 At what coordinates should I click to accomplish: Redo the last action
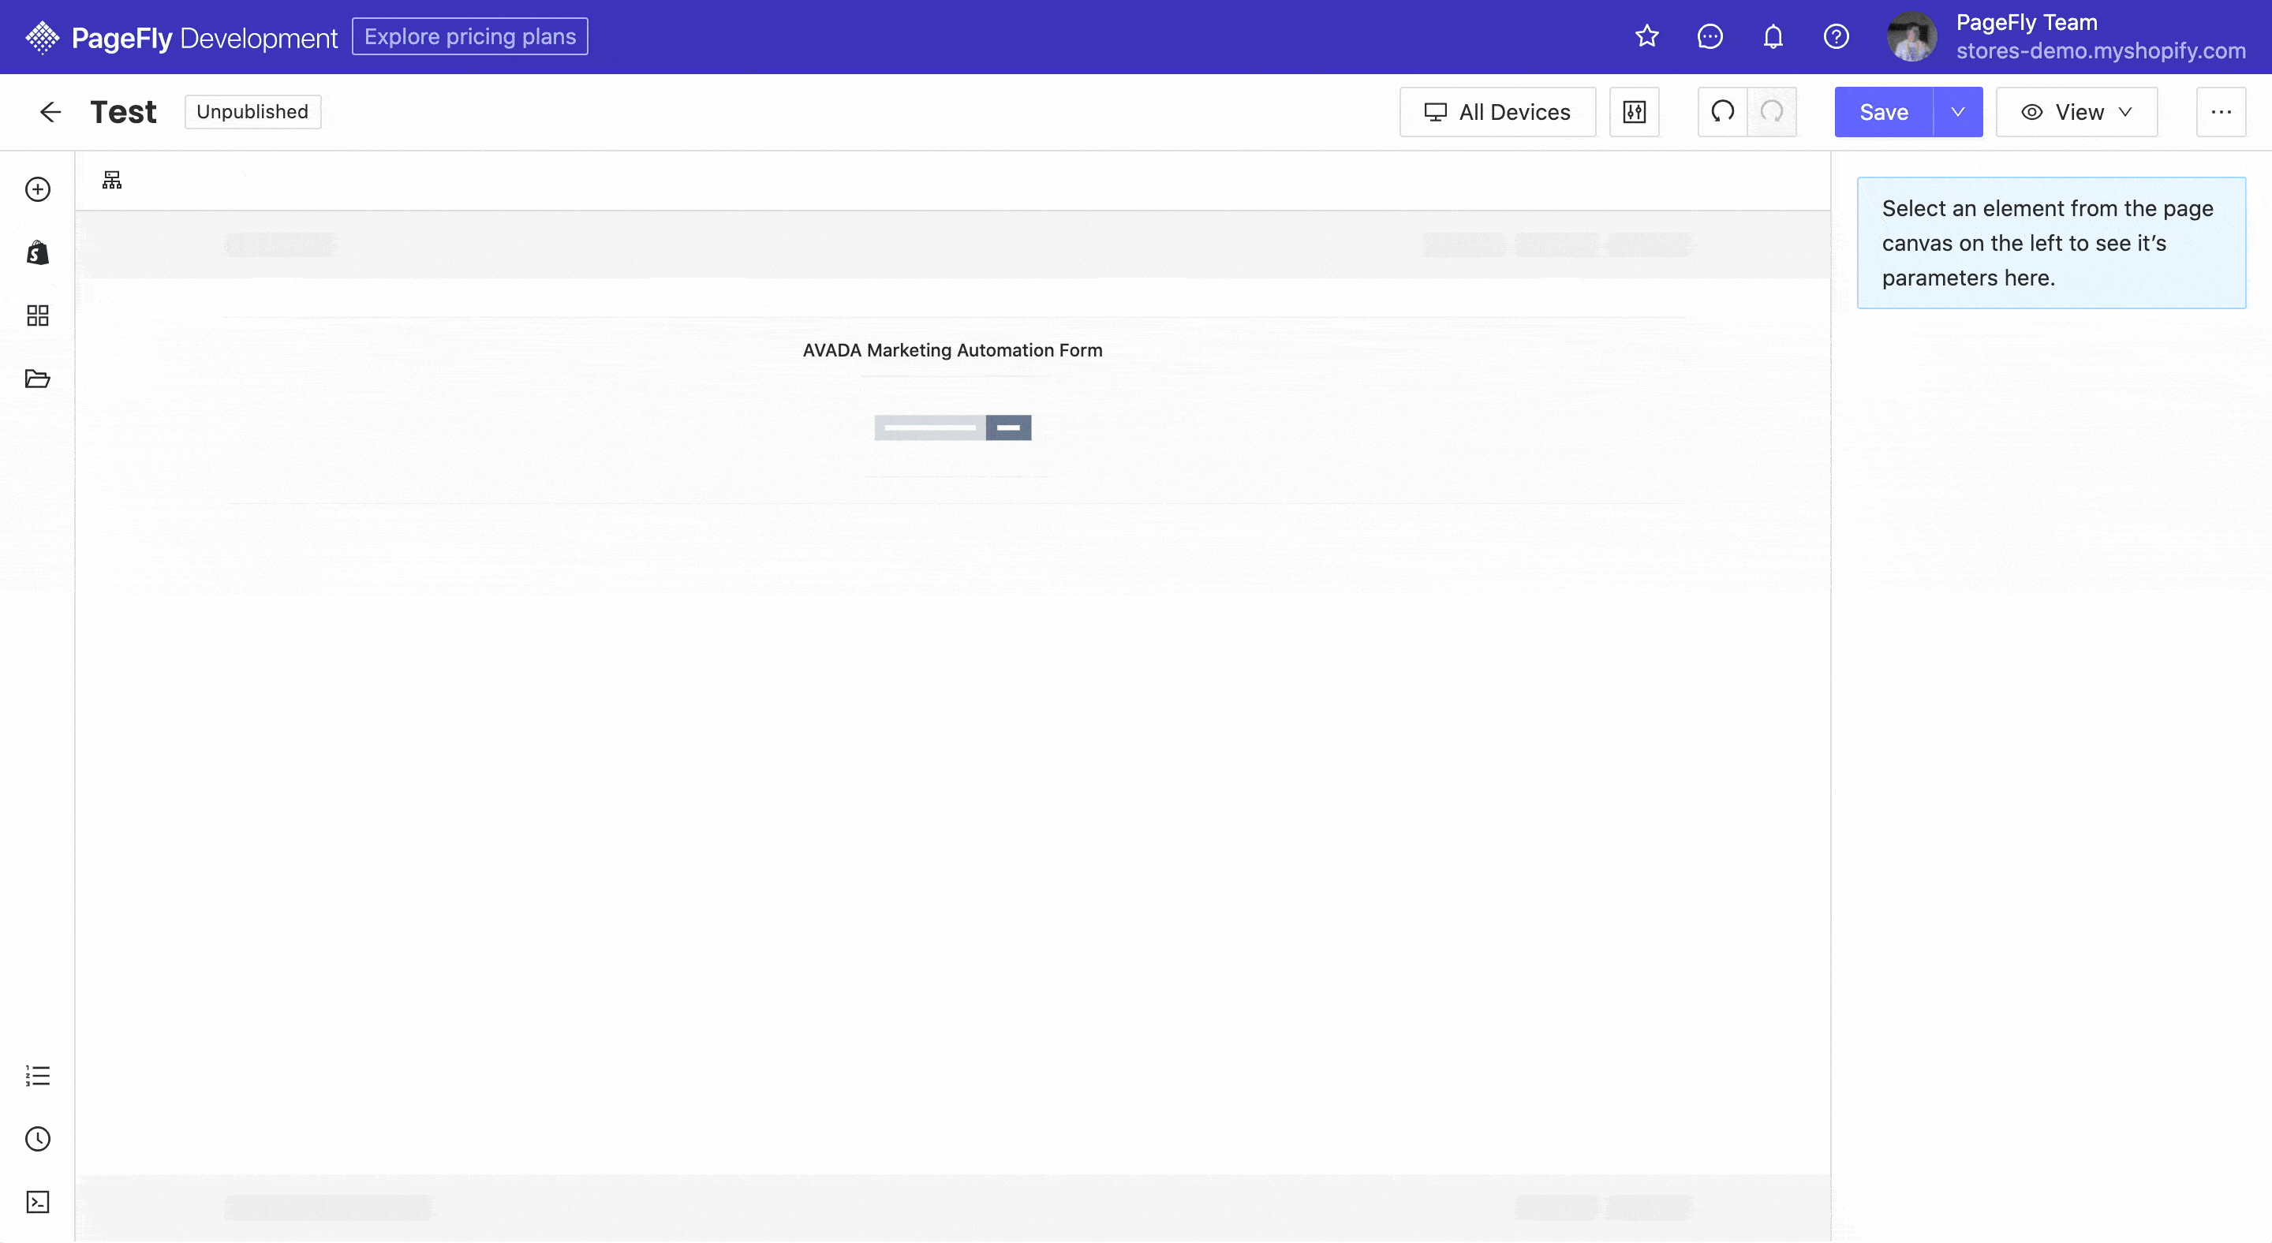click(1772, 112)
